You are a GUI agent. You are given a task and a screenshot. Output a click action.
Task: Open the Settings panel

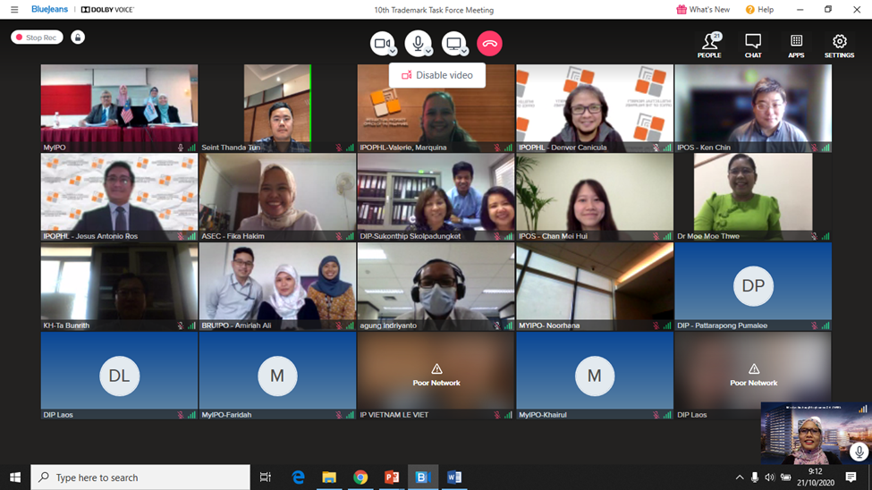pos(839,46)
